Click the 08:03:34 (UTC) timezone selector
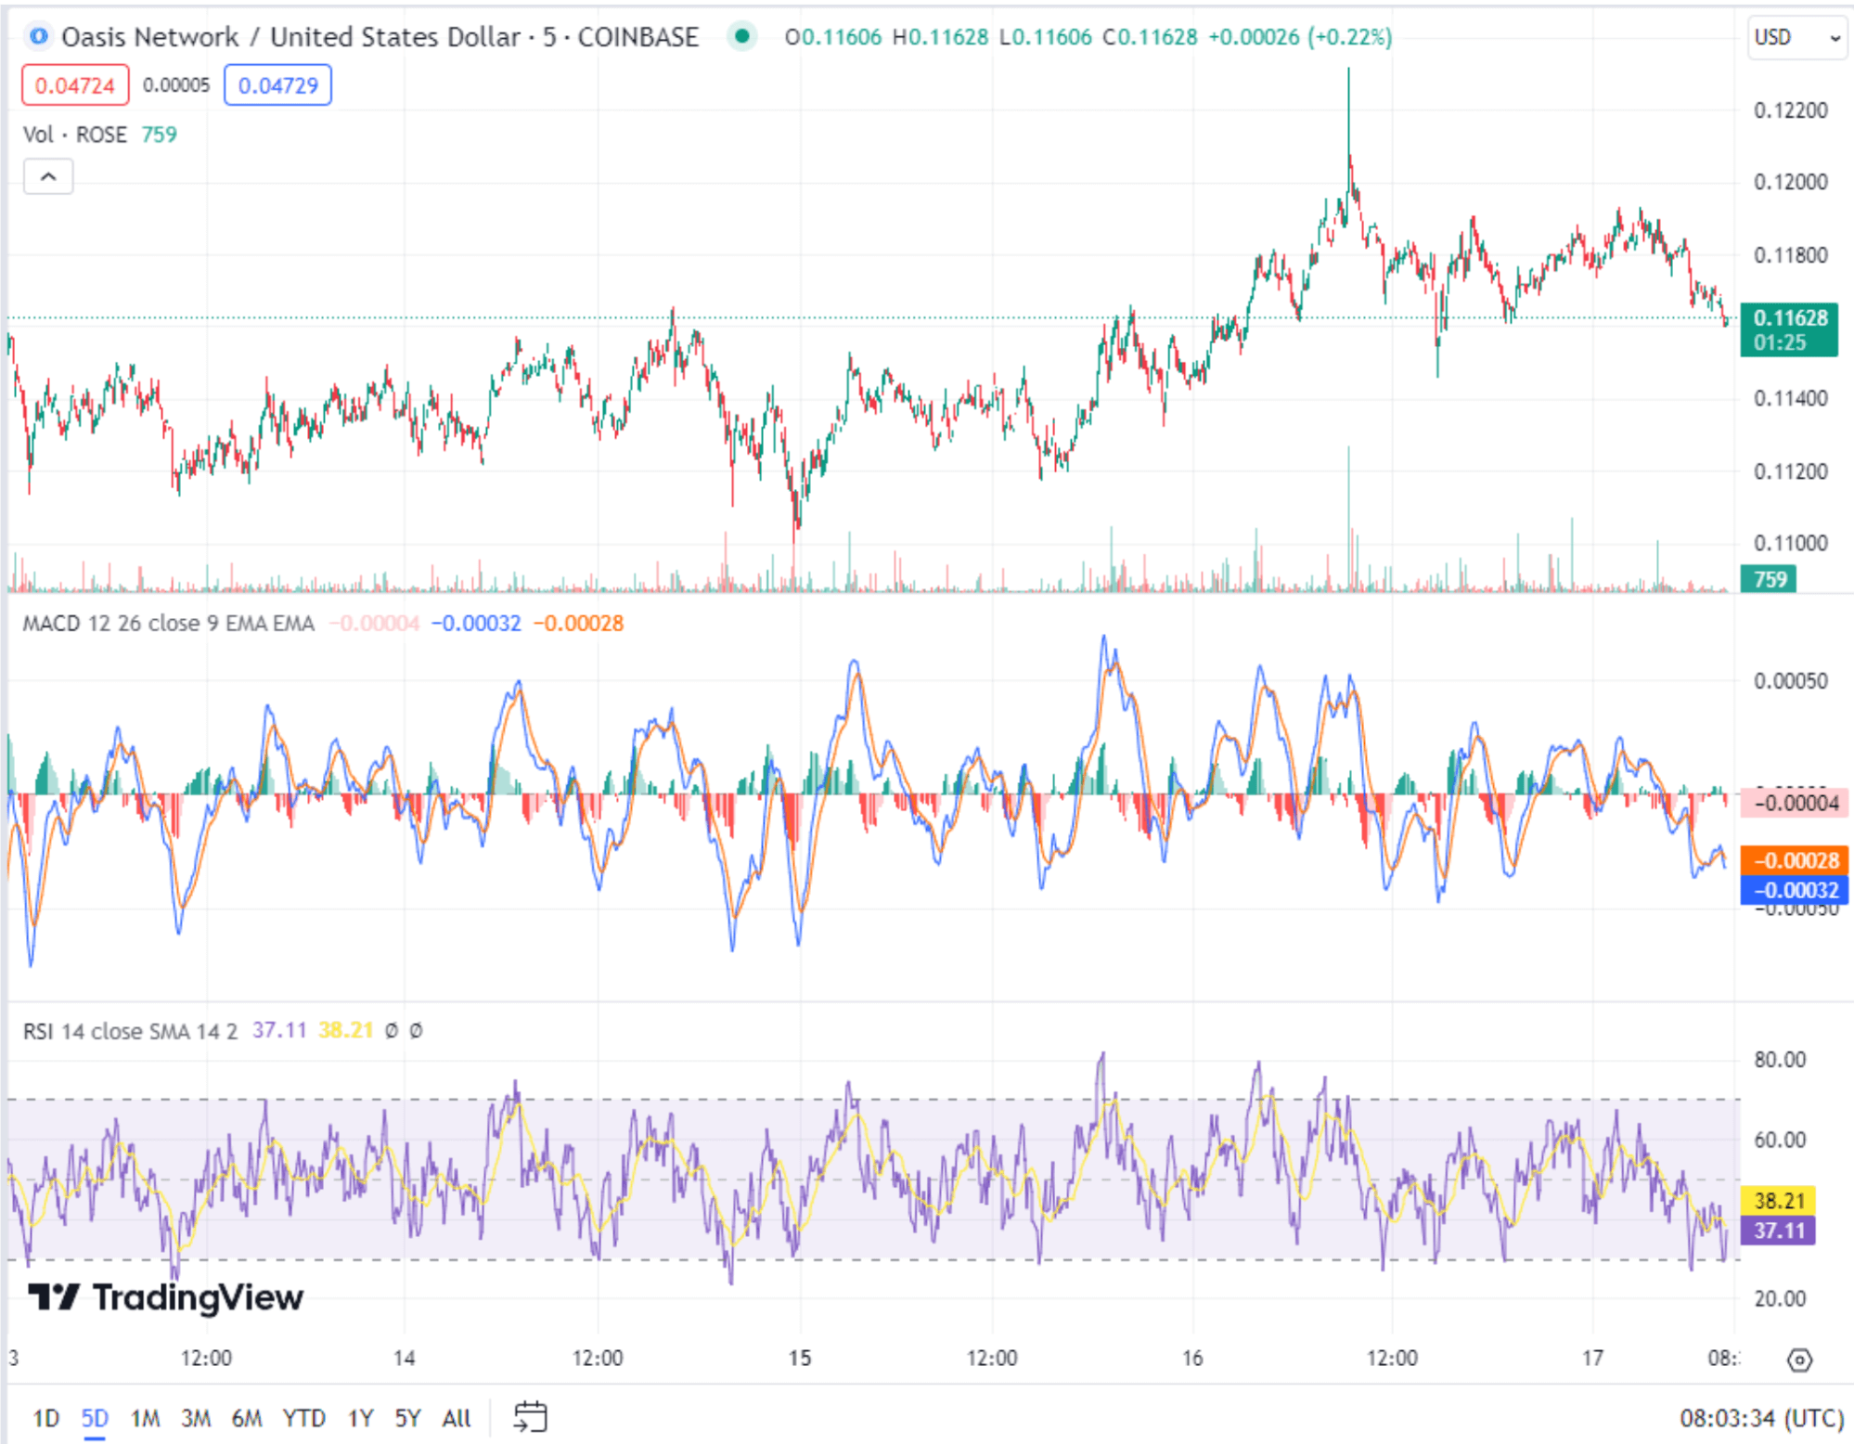The width and height of the screenshot is (1854, 1444). point(1760,1417)
